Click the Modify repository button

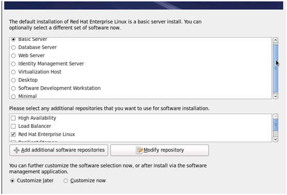(159, 150)
